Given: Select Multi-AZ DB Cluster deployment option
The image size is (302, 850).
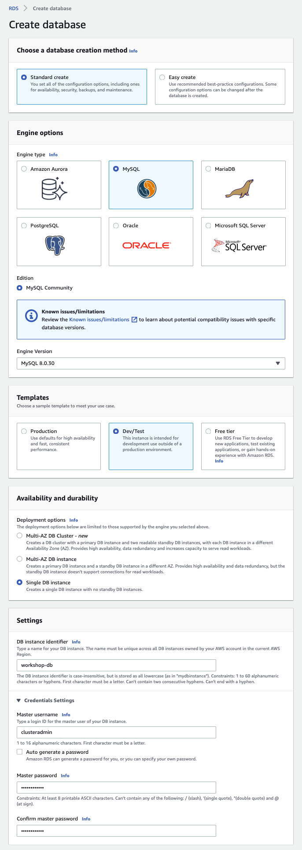Looking at the screenshot, I should pyautogui.click(x=19, y=535).
